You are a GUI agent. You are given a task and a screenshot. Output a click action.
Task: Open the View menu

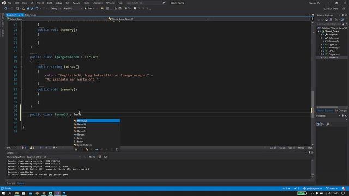coord(24,3)
